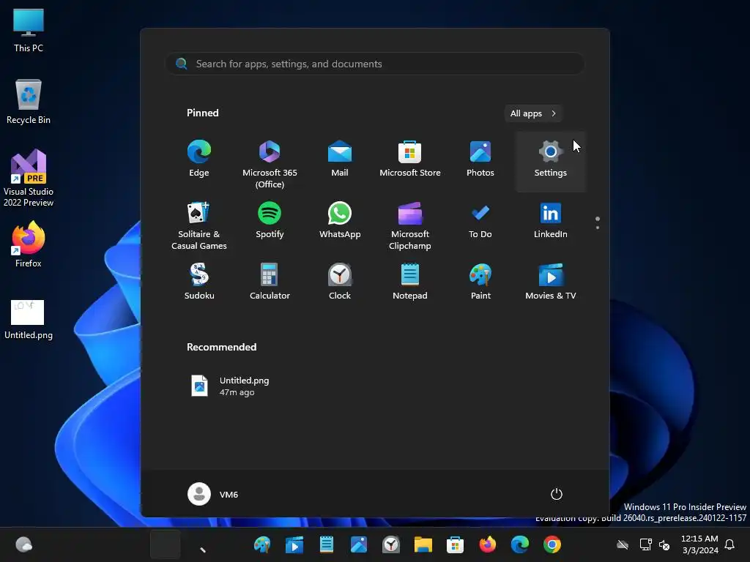Click the Start menu power button
The height and width of the screenshot is (562, 750).
[557, 494]
